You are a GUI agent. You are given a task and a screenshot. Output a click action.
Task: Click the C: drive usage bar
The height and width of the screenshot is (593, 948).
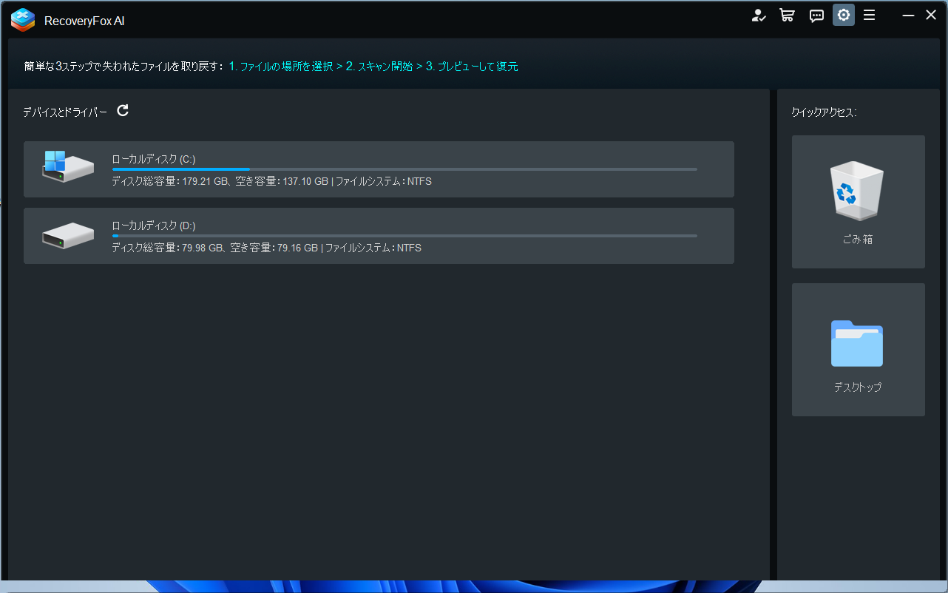(404, 169)
